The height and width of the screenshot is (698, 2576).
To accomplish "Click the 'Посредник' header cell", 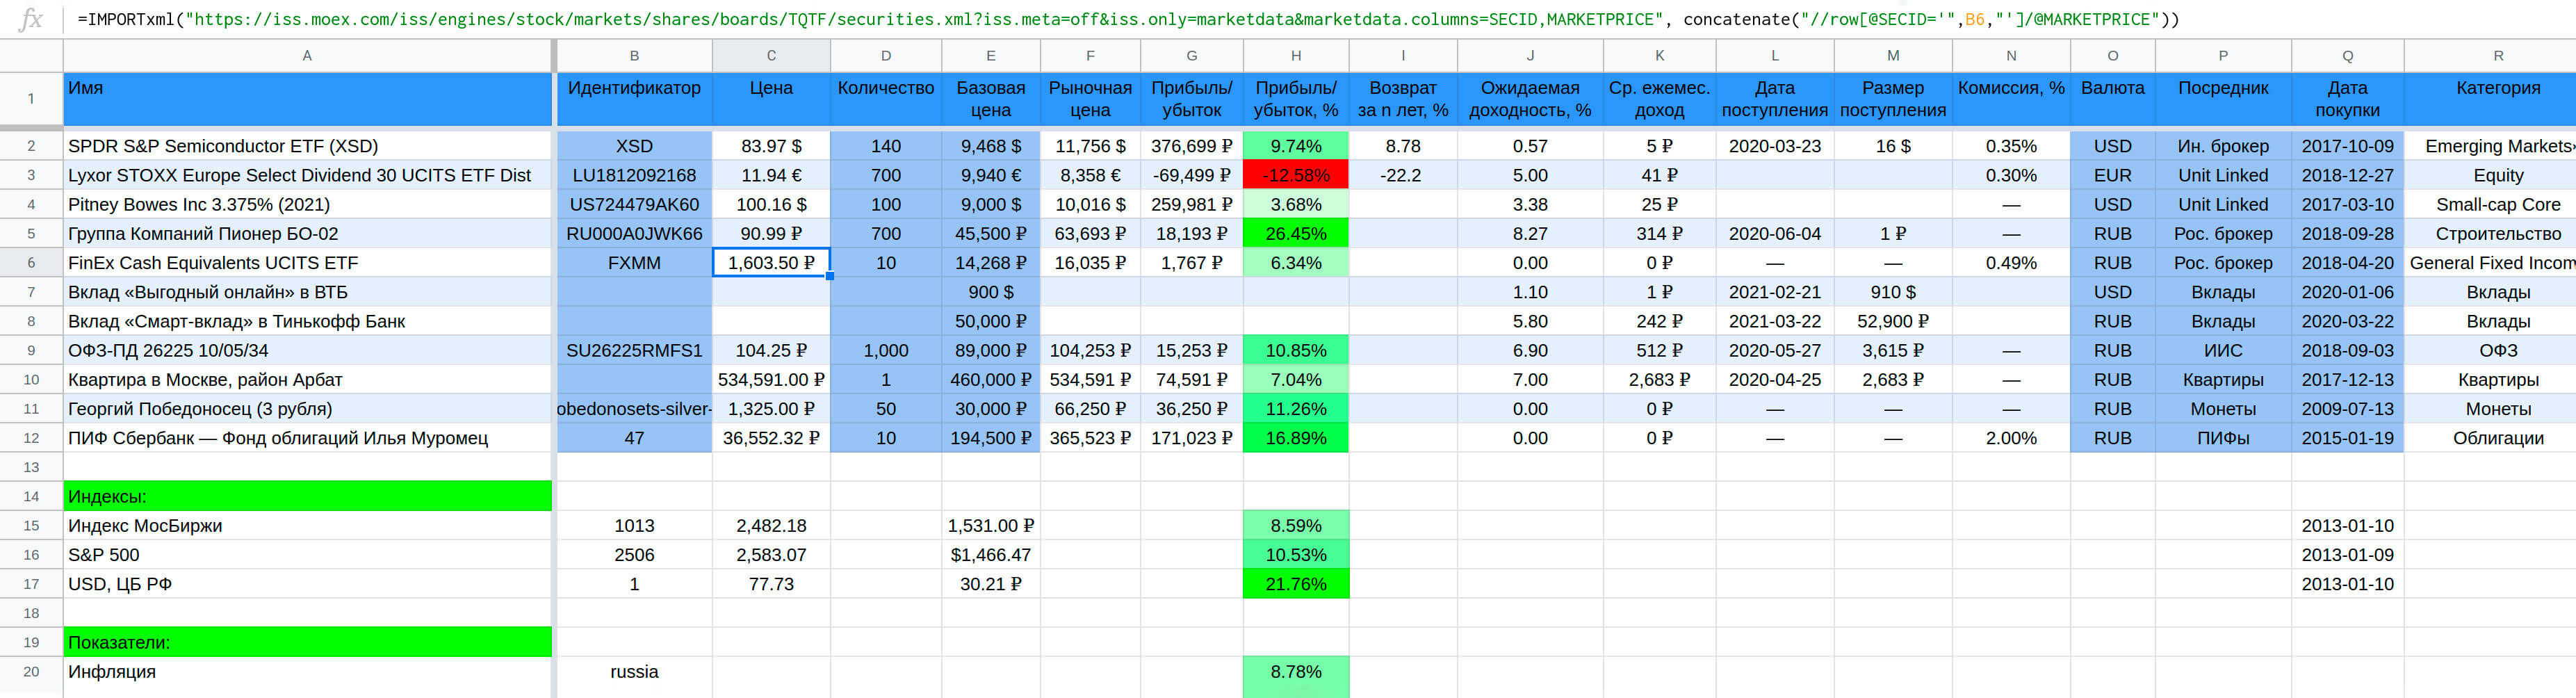I will pyautogui.click(x=2223, y=99).
